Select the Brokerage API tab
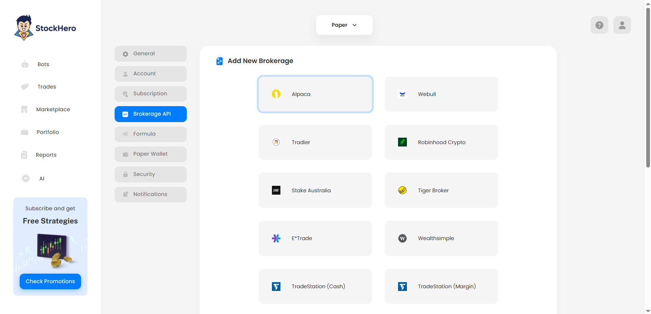Image resolution: width=651 pixels, height=314 pixels. click(x=151, y=114)
